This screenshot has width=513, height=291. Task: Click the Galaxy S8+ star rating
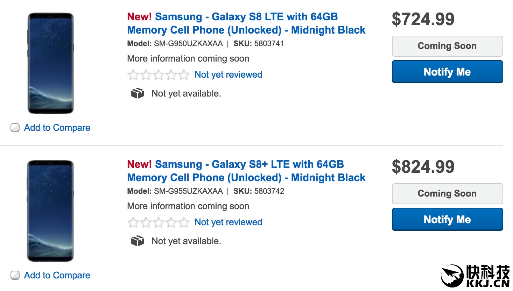pyautogui.click(x=158, y=222)
